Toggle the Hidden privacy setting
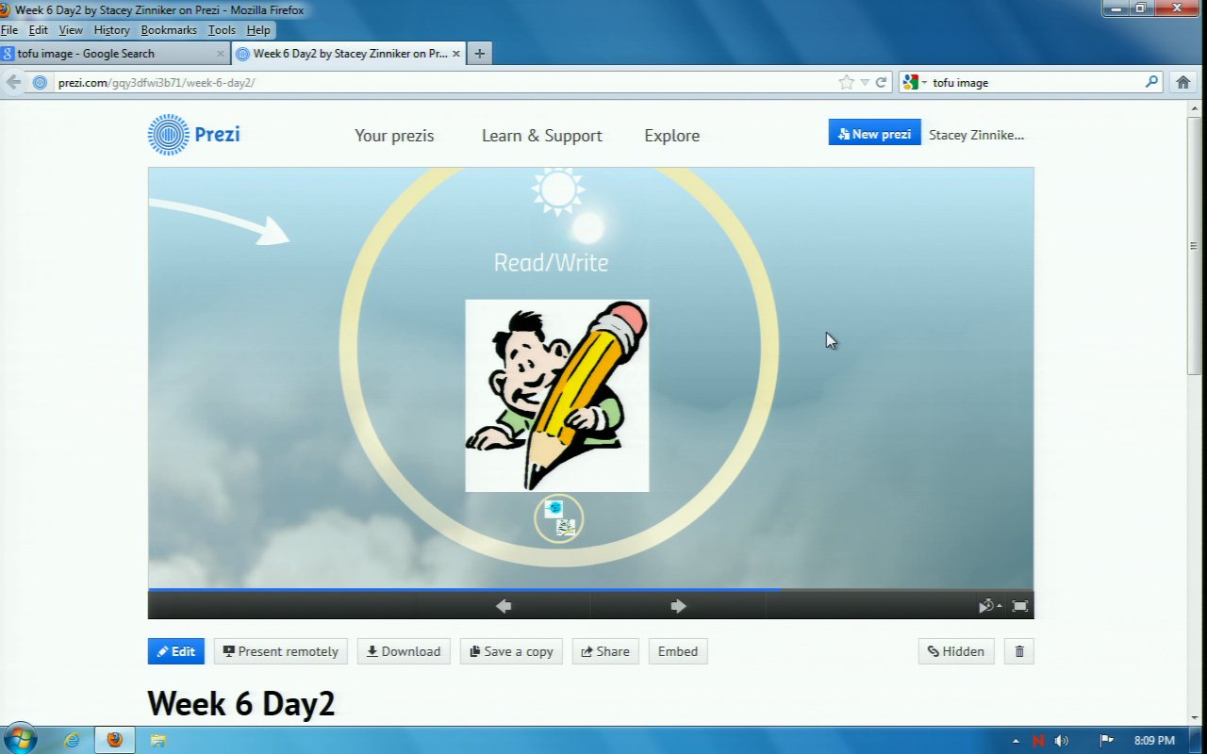This screenshot has width=1207, height=754. 955,651
